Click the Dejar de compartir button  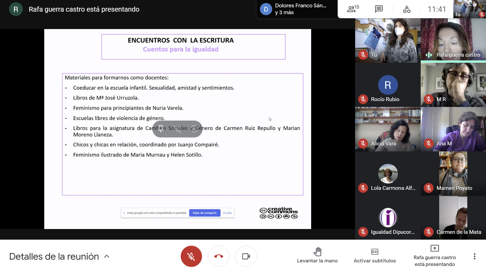pyautogui.click(x=205, y=213)
